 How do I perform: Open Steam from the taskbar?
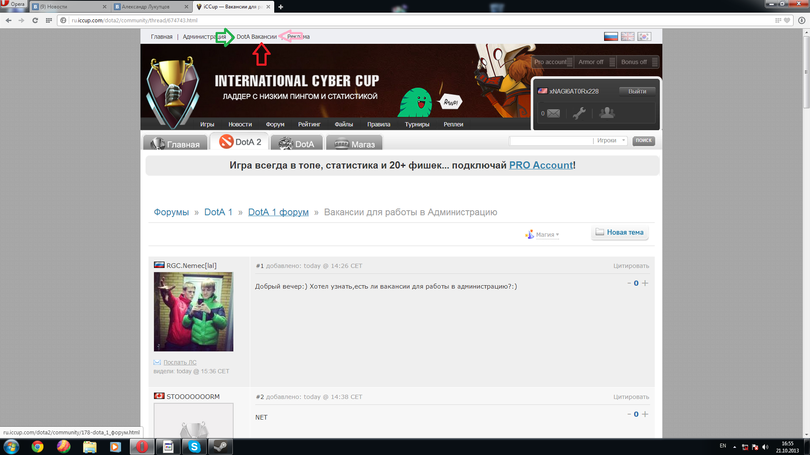pos(220,447)
